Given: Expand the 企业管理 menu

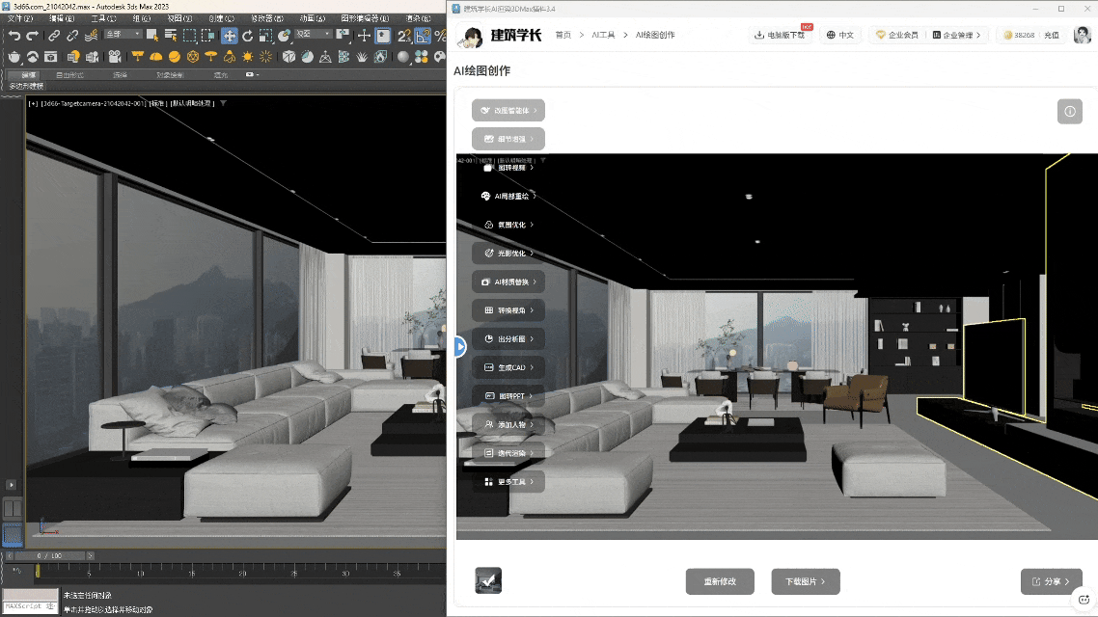Looking at the screenshot, I should point(956,35).
